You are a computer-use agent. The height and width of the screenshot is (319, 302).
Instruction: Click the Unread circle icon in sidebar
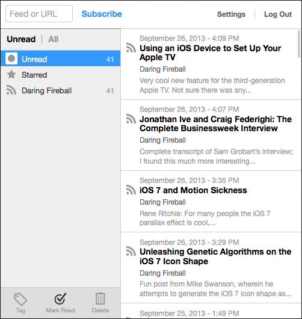coord(11,58)
